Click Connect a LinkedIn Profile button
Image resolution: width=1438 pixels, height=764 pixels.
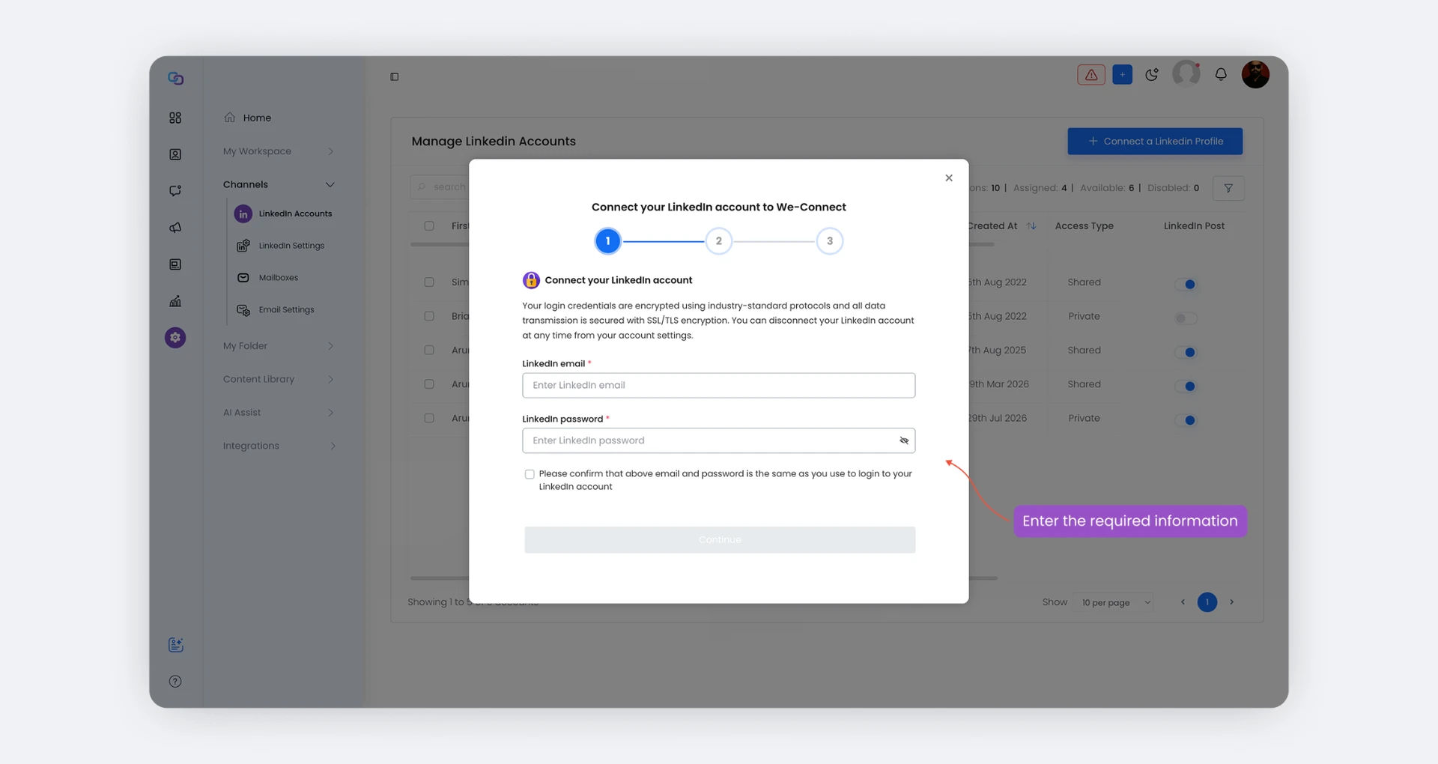[x=1155, y=142]
